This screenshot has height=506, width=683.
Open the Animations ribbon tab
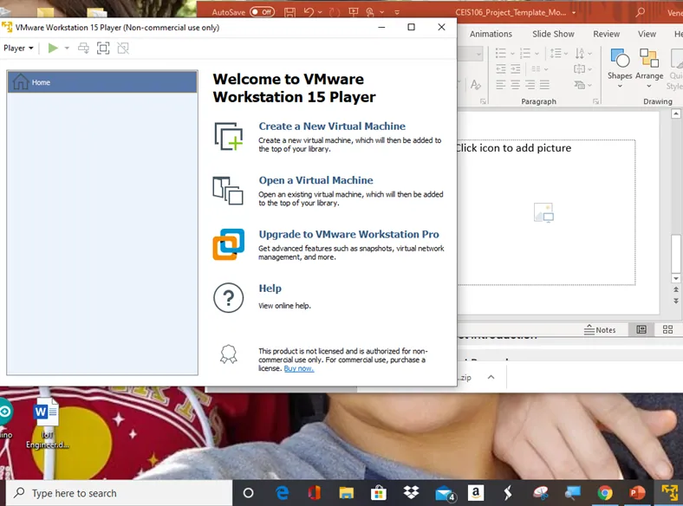click(491, 34)
